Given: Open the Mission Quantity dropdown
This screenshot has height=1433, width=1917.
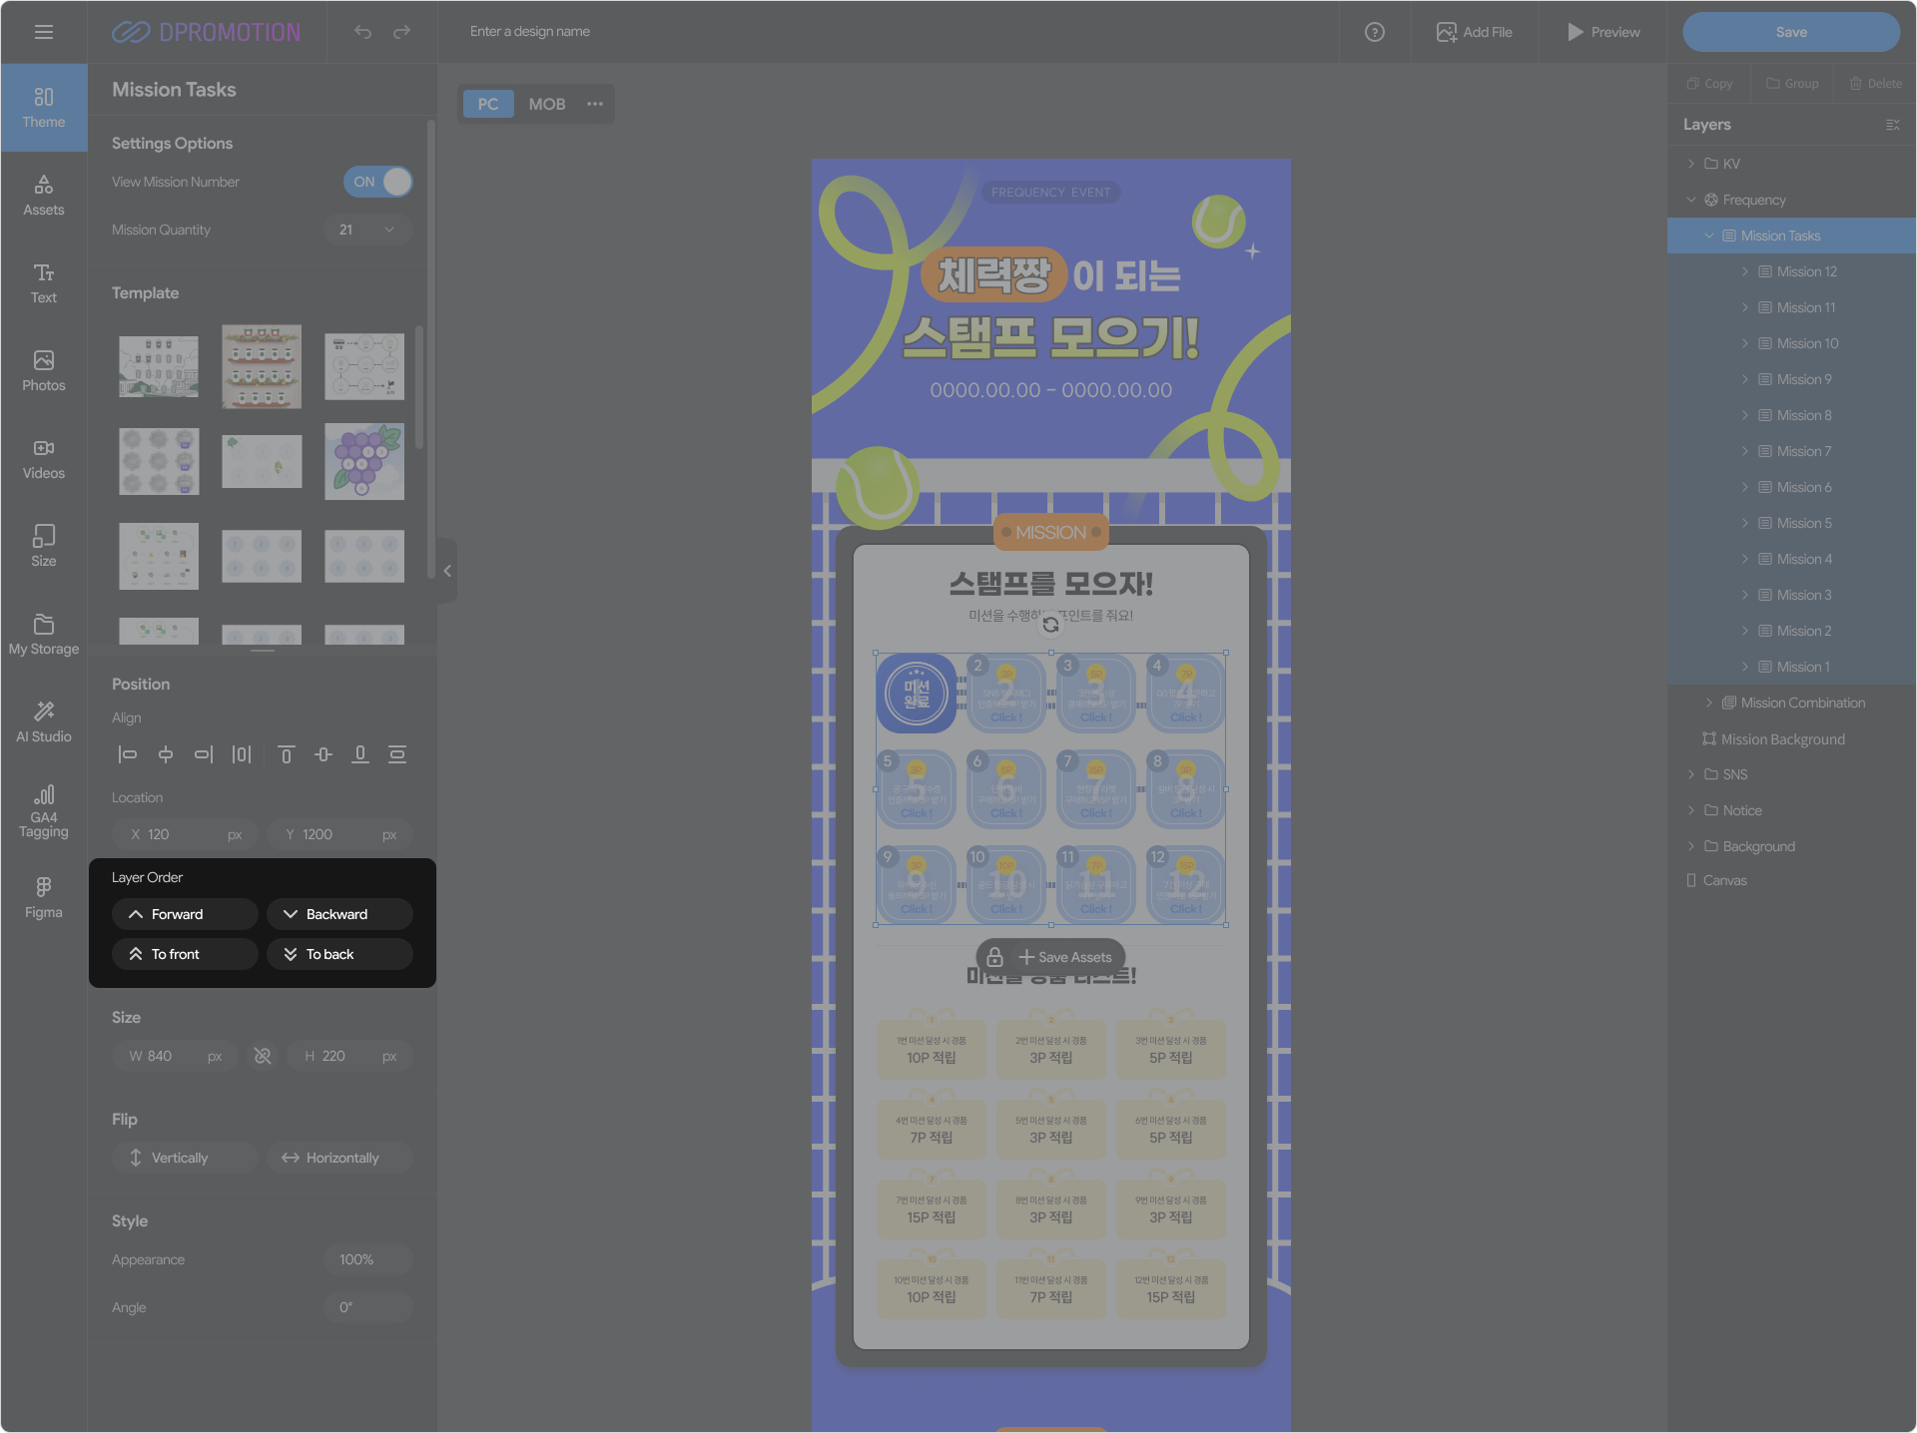Looking at the screenshot, I should [368, 230].
